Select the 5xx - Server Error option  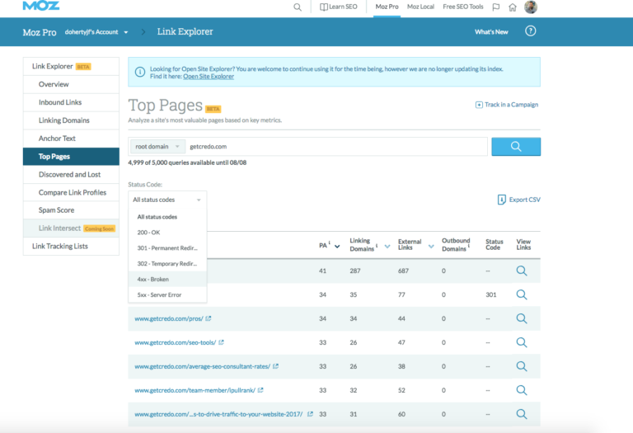coord(167,294)
